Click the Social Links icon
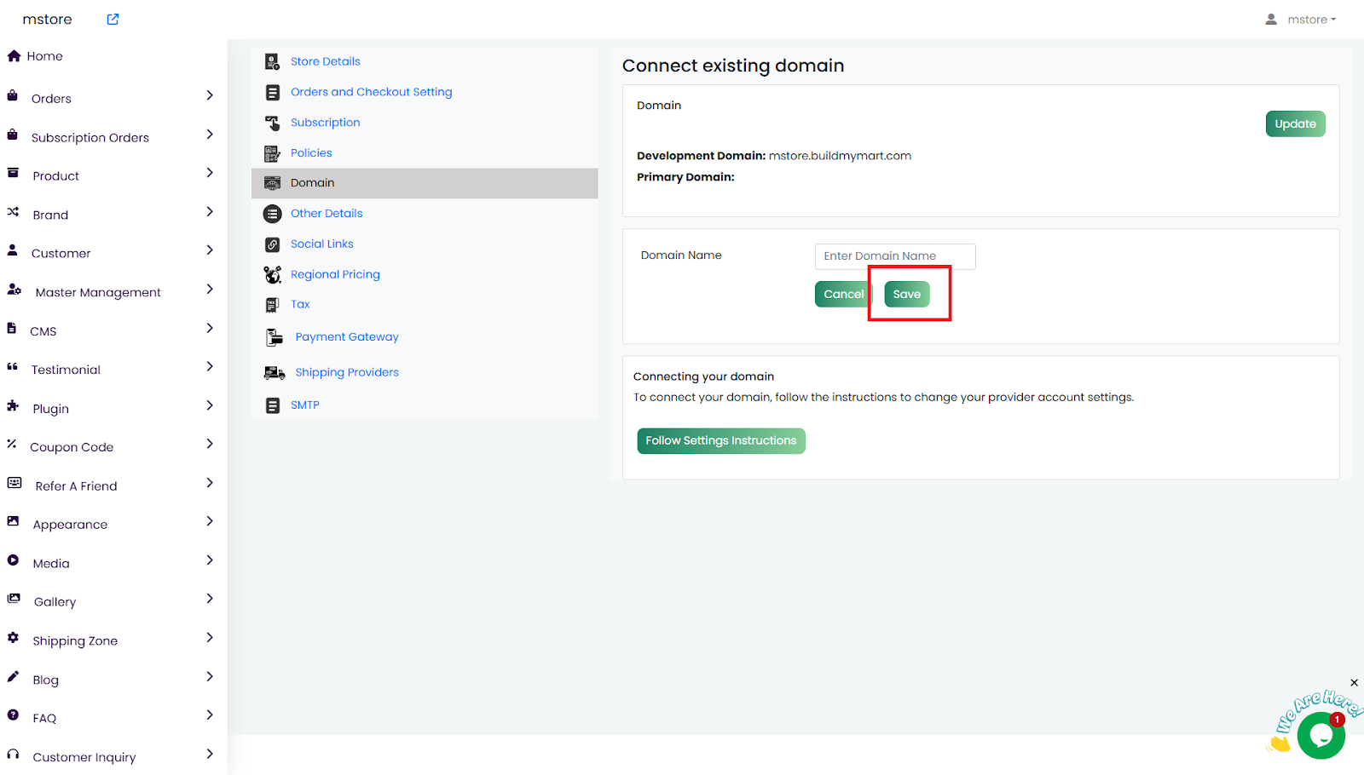Image resolution: width=1364 pixels, height=775 pixels. coord(272,244)
